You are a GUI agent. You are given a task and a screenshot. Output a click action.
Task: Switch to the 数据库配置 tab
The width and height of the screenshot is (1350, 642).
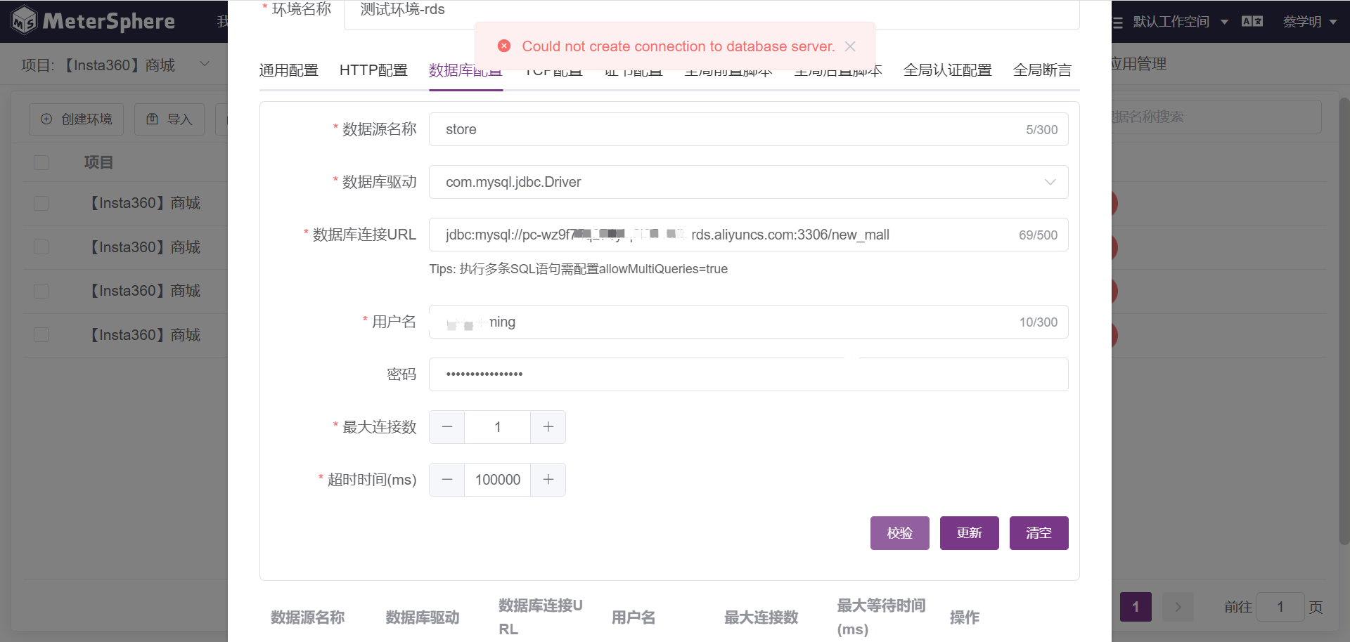tap(465, 70)
